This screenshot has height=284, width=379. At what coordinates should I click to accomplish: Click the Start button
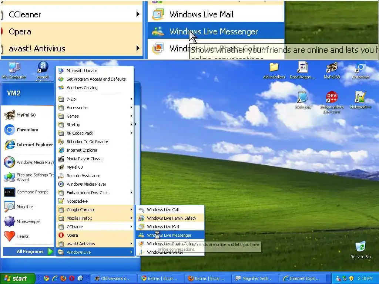[x=17, y=278]
